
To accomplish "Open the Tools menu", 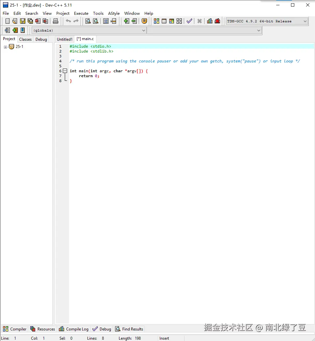I will [98, 13].
